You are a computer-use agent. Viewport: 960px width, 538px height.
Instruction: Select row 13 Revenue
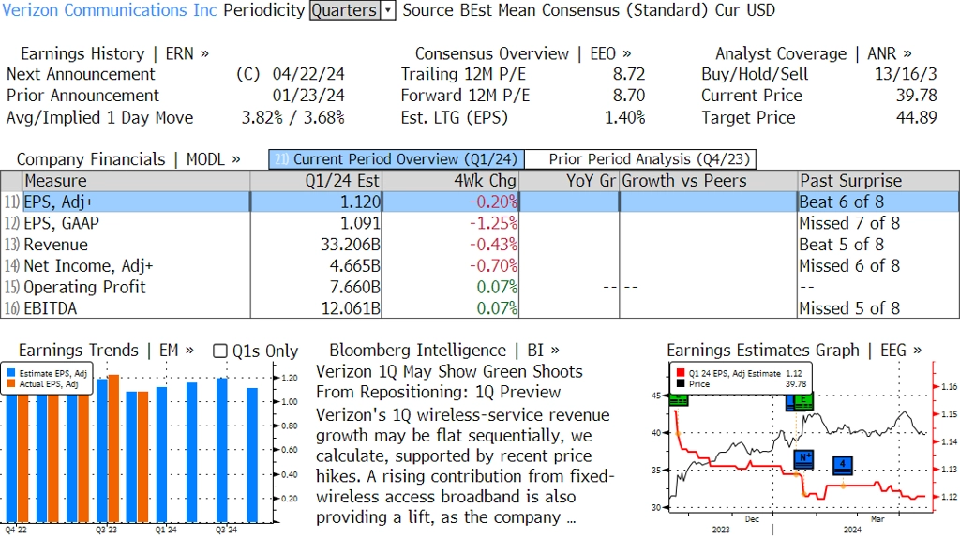[x=479, y=245]
